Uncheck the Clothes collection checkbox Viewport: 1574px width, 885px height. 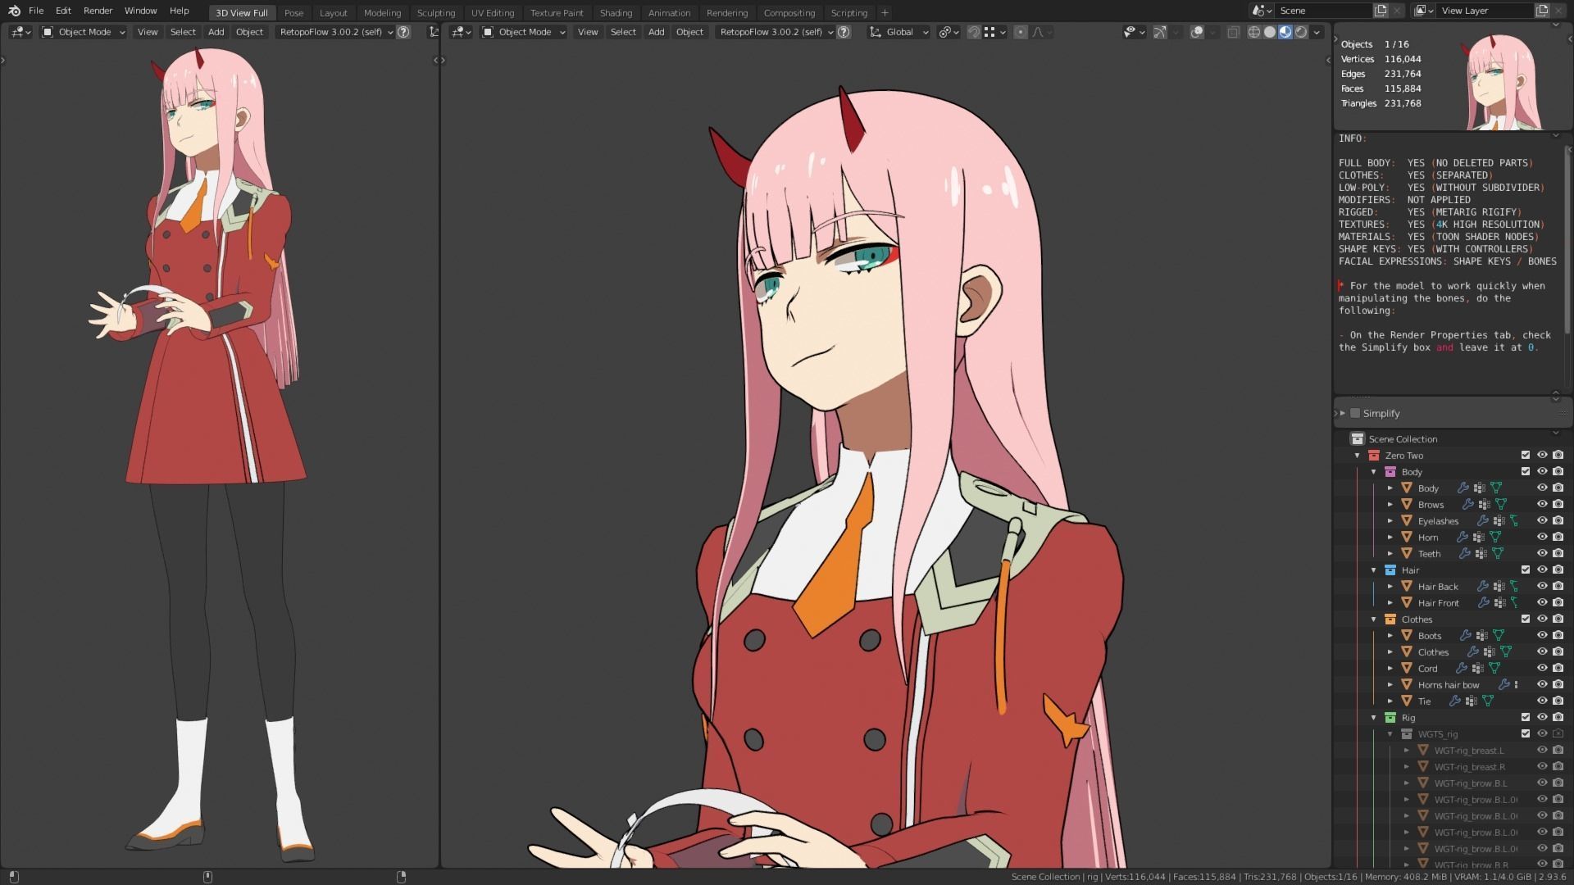click(x=1526, y=619)
